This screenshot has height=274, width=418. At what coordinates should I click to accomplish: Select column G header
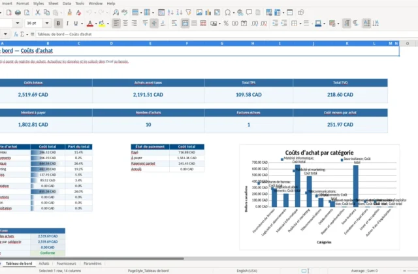[222, 44]
